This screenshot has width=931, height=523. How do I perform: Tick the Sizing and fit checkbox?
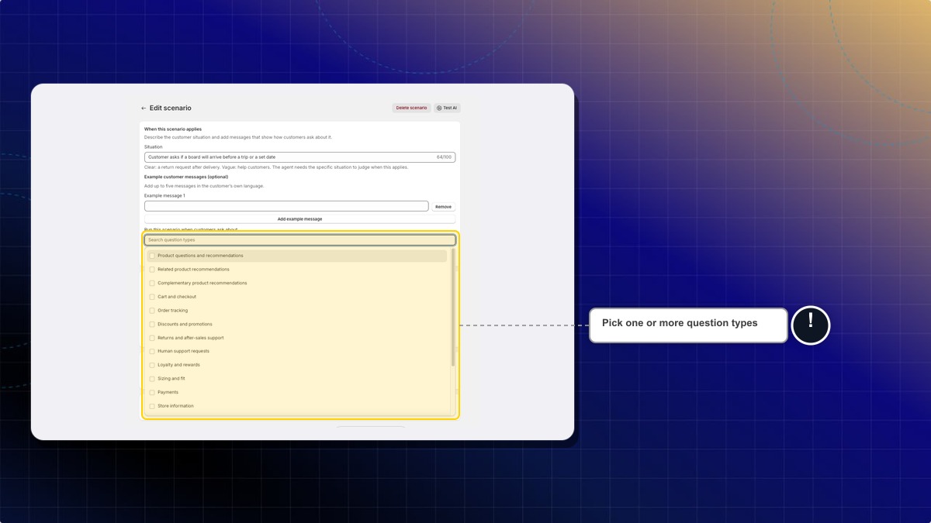pyautogui.click(x=152, y=379)
